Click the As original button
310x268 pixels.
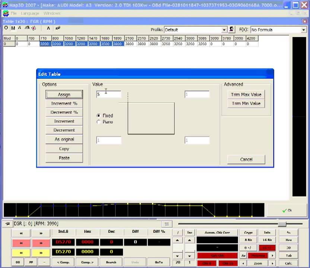click(x=64, y=139)
